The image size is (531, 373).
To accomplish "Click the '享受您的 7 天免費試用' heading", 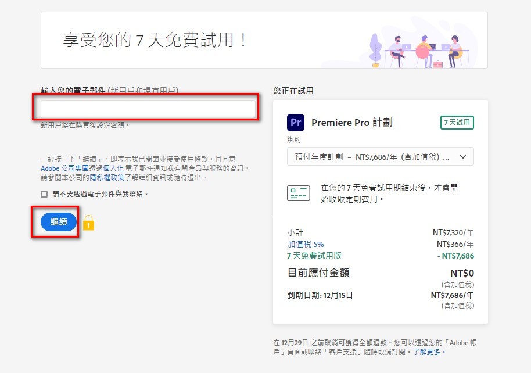I will [155, 41].
